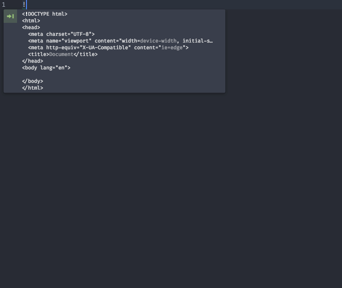Image resolution: width=342 pixels, height=288 pixels.
Task: Place cursor on the exclamation mark
Action: click(x=24, y=4)
